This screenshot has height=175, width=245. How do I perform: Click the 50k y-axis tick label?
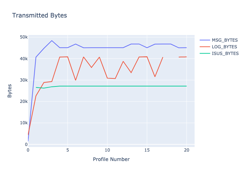24,37
